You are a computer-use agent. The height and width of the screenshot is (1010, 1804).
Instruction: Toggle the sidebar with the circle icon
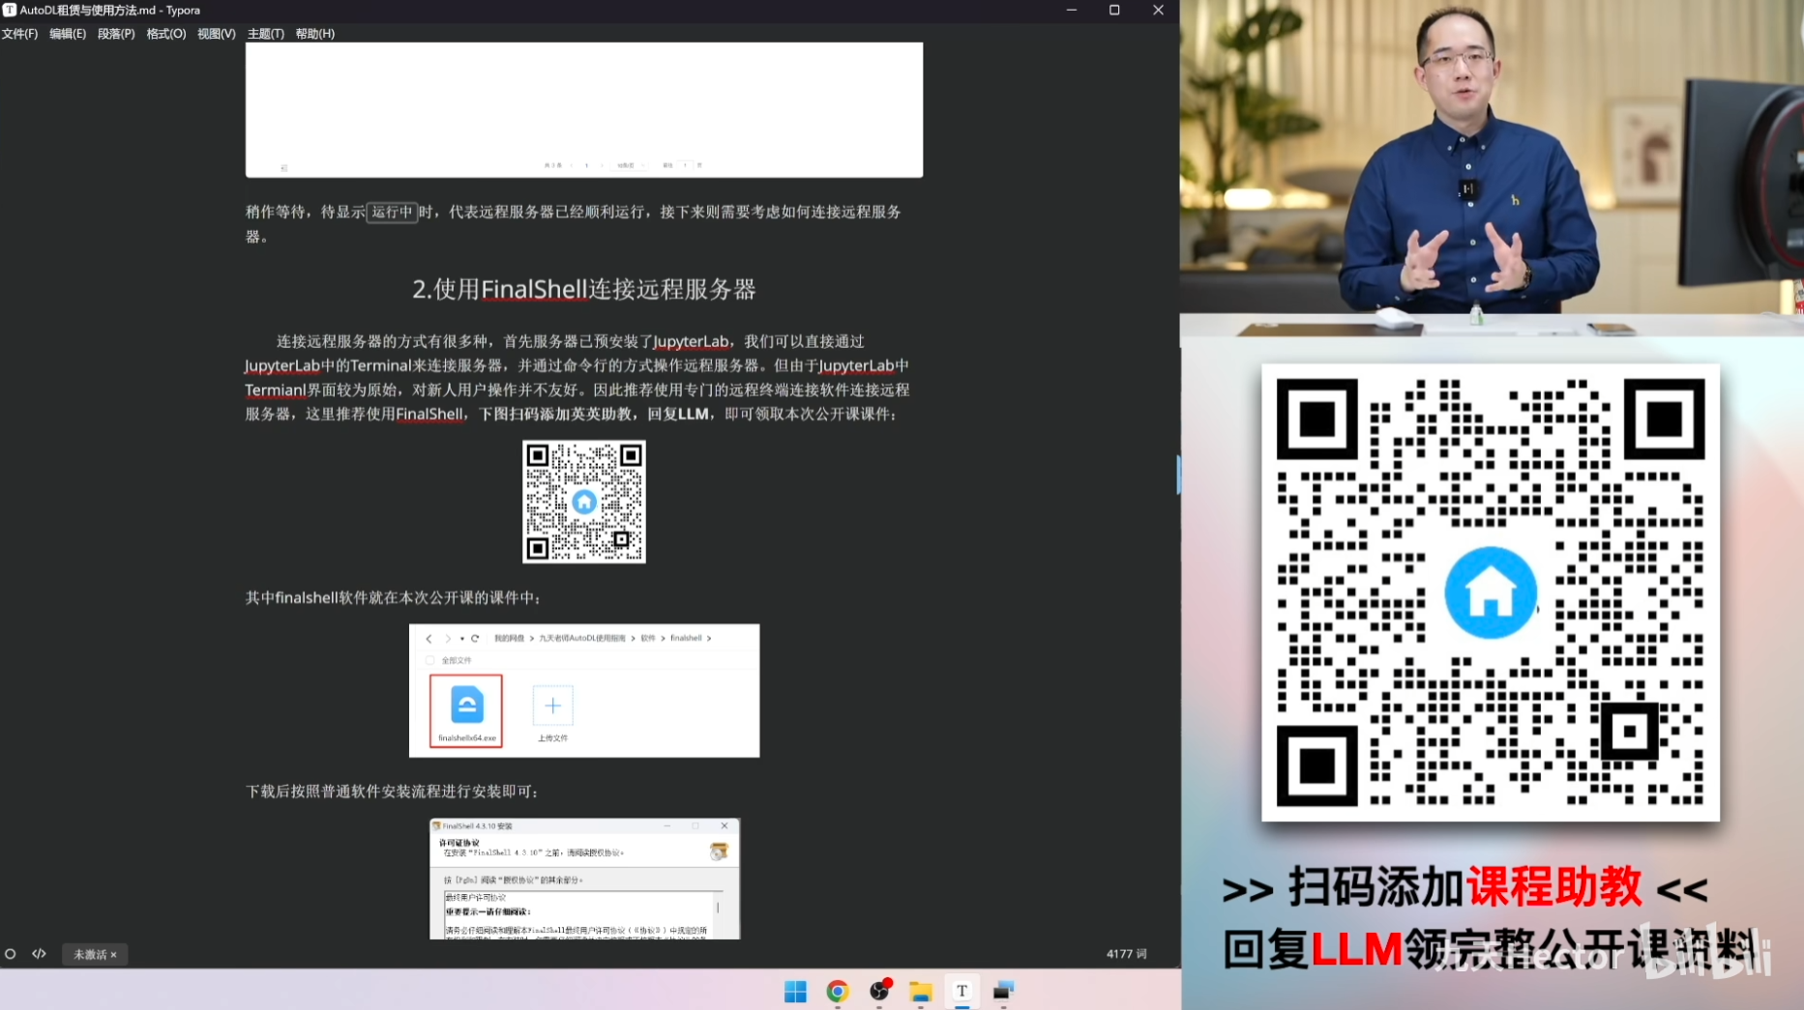point(11,954)
